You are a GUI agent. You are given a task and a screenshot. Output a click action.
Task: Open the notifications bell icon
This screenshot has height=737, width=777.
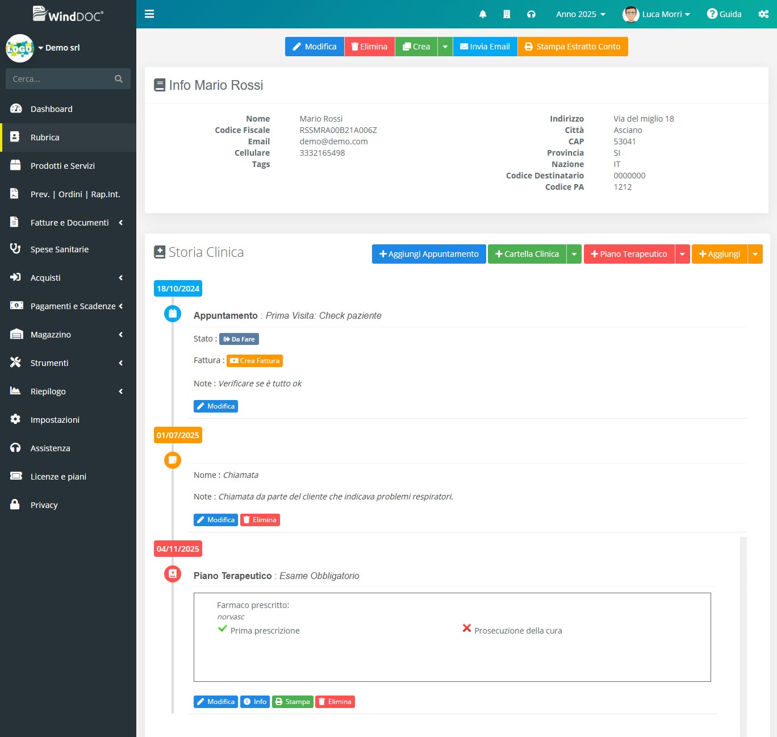click(x=483, y=14)
